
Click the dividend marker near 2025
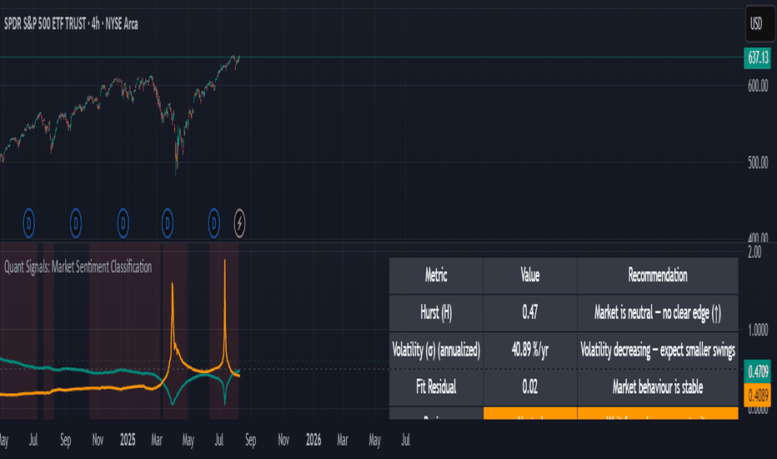click(x=123, y=224)
